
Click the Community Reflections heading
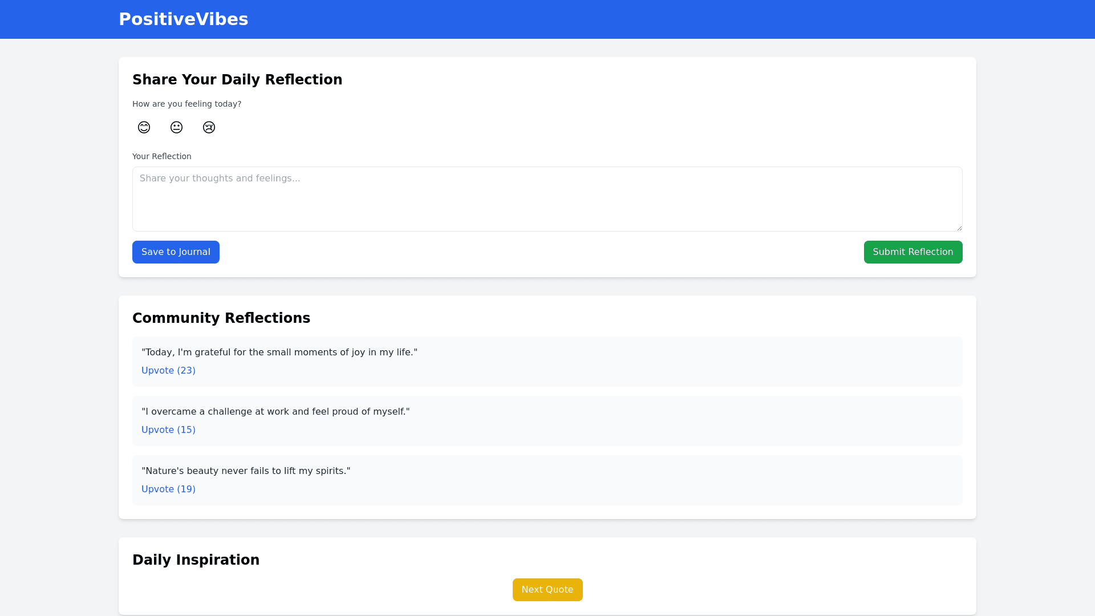(x=221, y=318)
